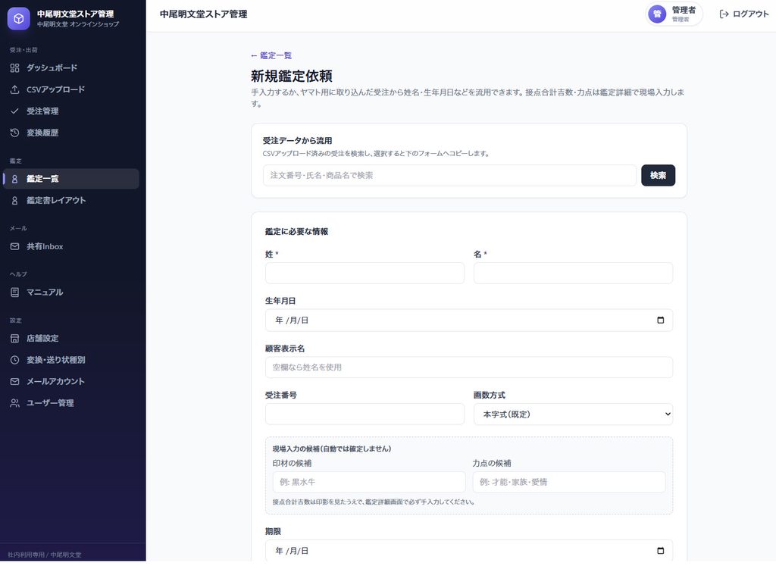The width and height of the screenshot is (776, 566).
Task: Follow the ← 鑑定一覧 back link
Action: point(271,55)
